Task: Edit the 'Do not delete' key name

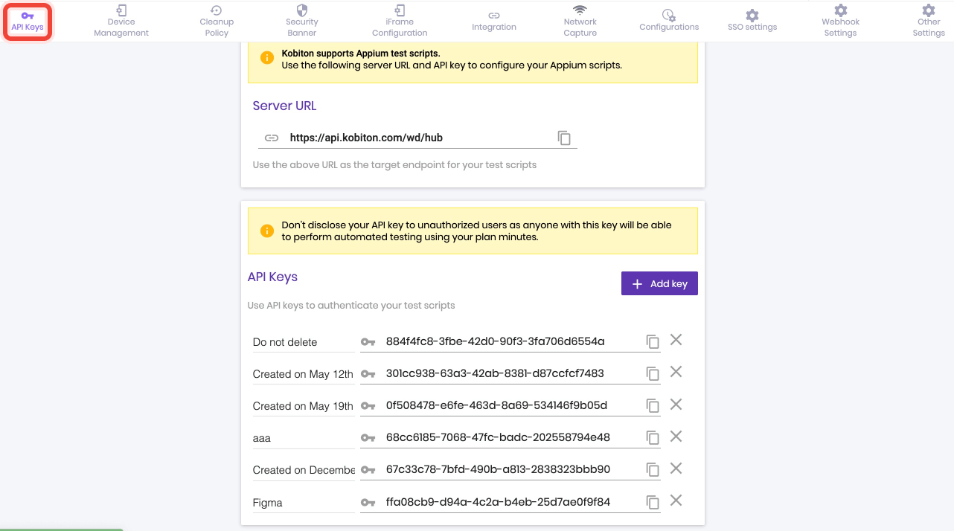Action: [x=304, y=342]
